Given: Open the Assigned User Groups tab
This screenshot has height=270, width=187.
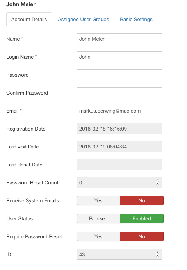Looking at the screenshot, I should coord(83,19).
